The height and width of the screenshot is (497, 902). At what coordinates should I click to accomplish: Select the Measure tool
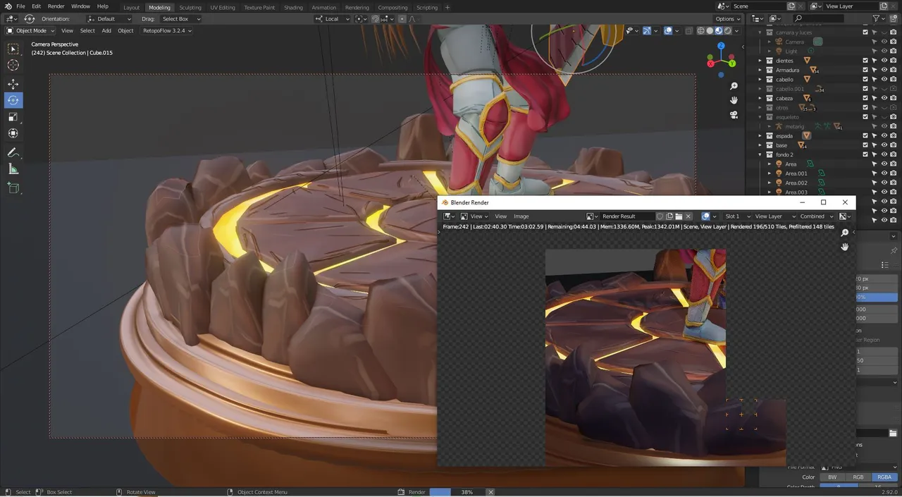13,169
